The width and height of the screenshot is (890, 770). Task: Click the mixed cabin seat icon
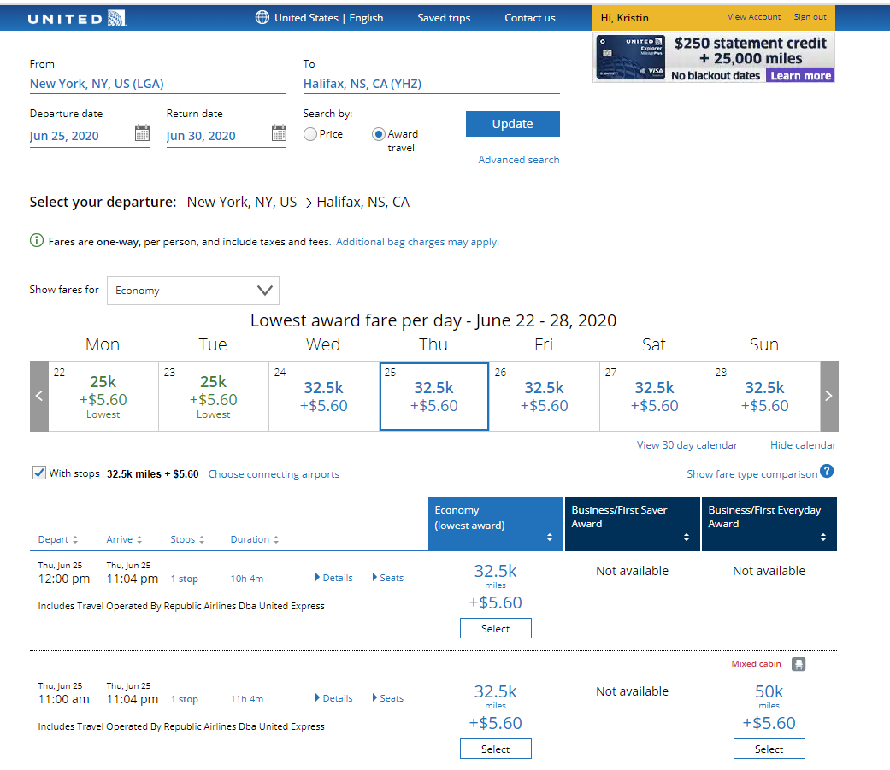point(798,664)
